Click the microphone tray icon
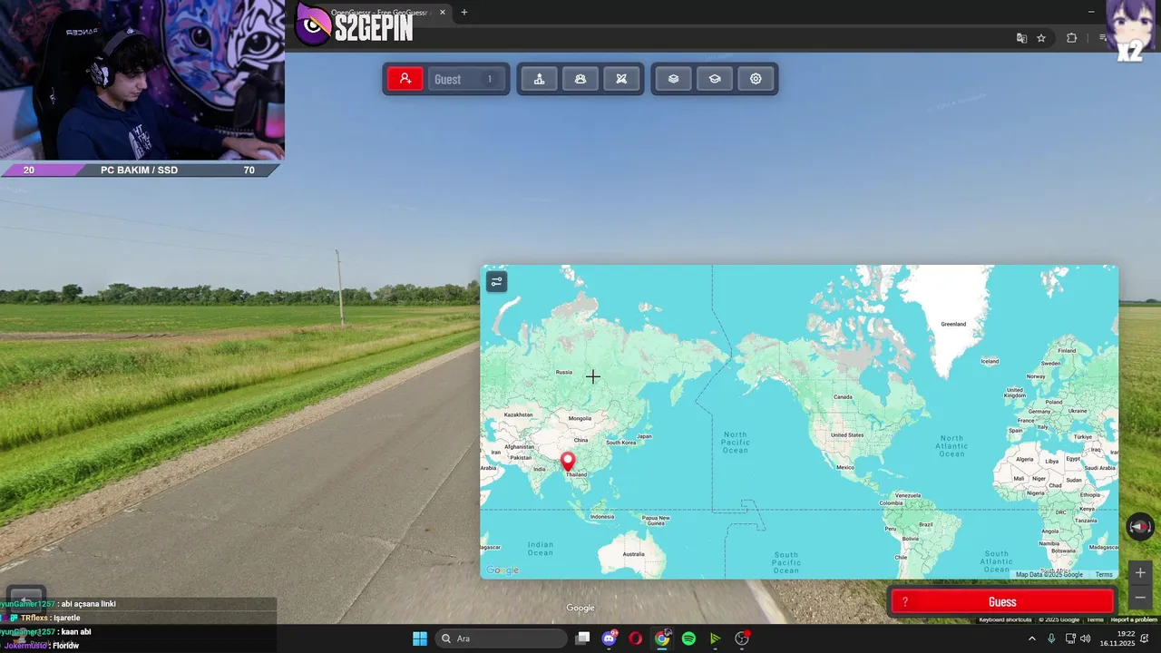 point(1051,638)
